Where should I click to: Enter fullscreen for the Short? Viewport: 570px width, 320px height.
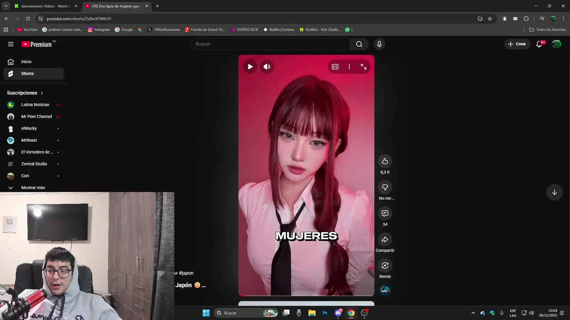[x=364, y=67]
